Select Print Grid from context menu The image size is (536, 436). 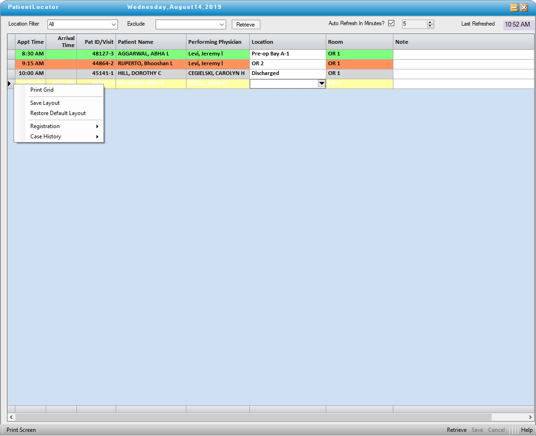42,90
